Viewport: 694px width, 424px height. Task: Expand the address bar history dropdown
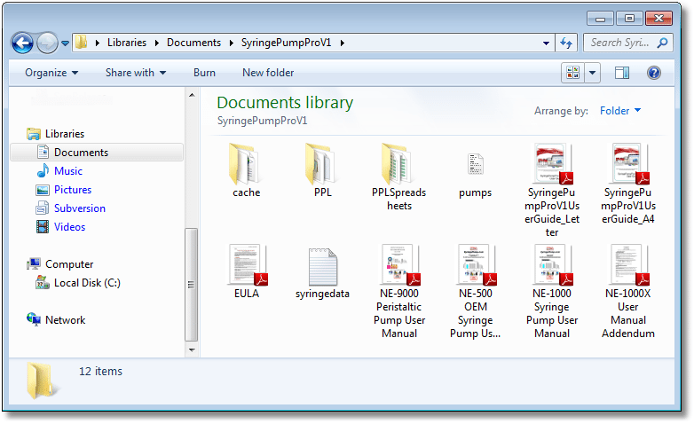click(546, 43)
